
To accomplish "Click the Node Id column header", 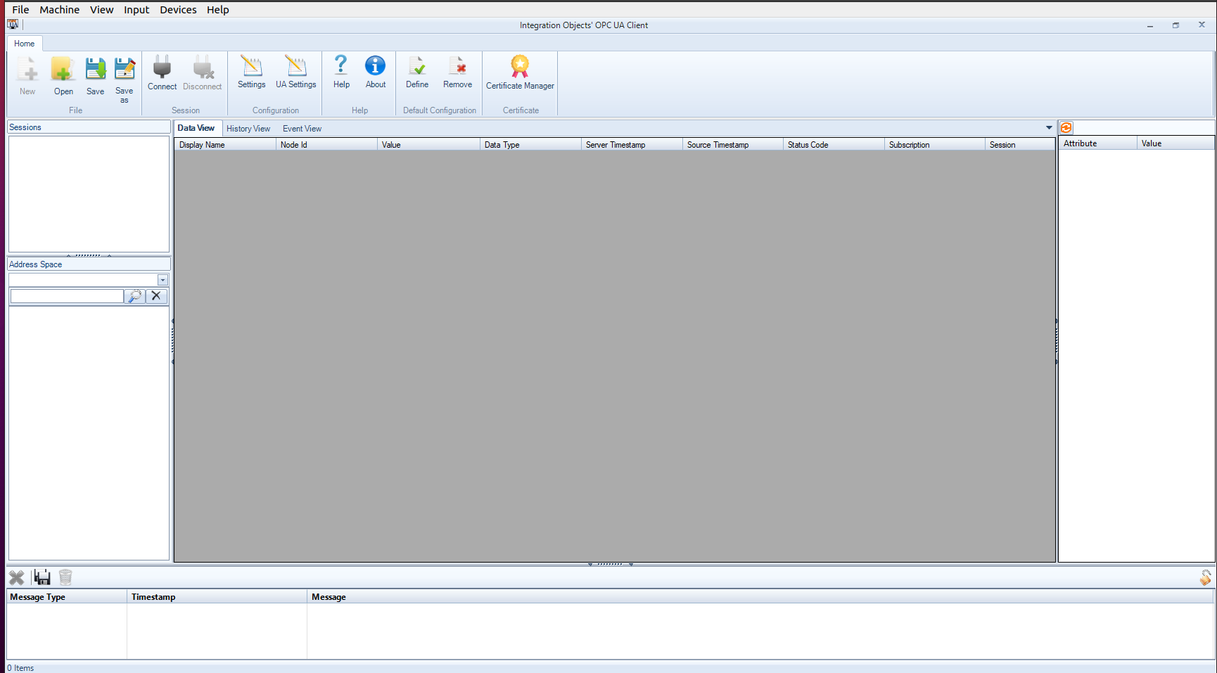I will tap(326, 145).
